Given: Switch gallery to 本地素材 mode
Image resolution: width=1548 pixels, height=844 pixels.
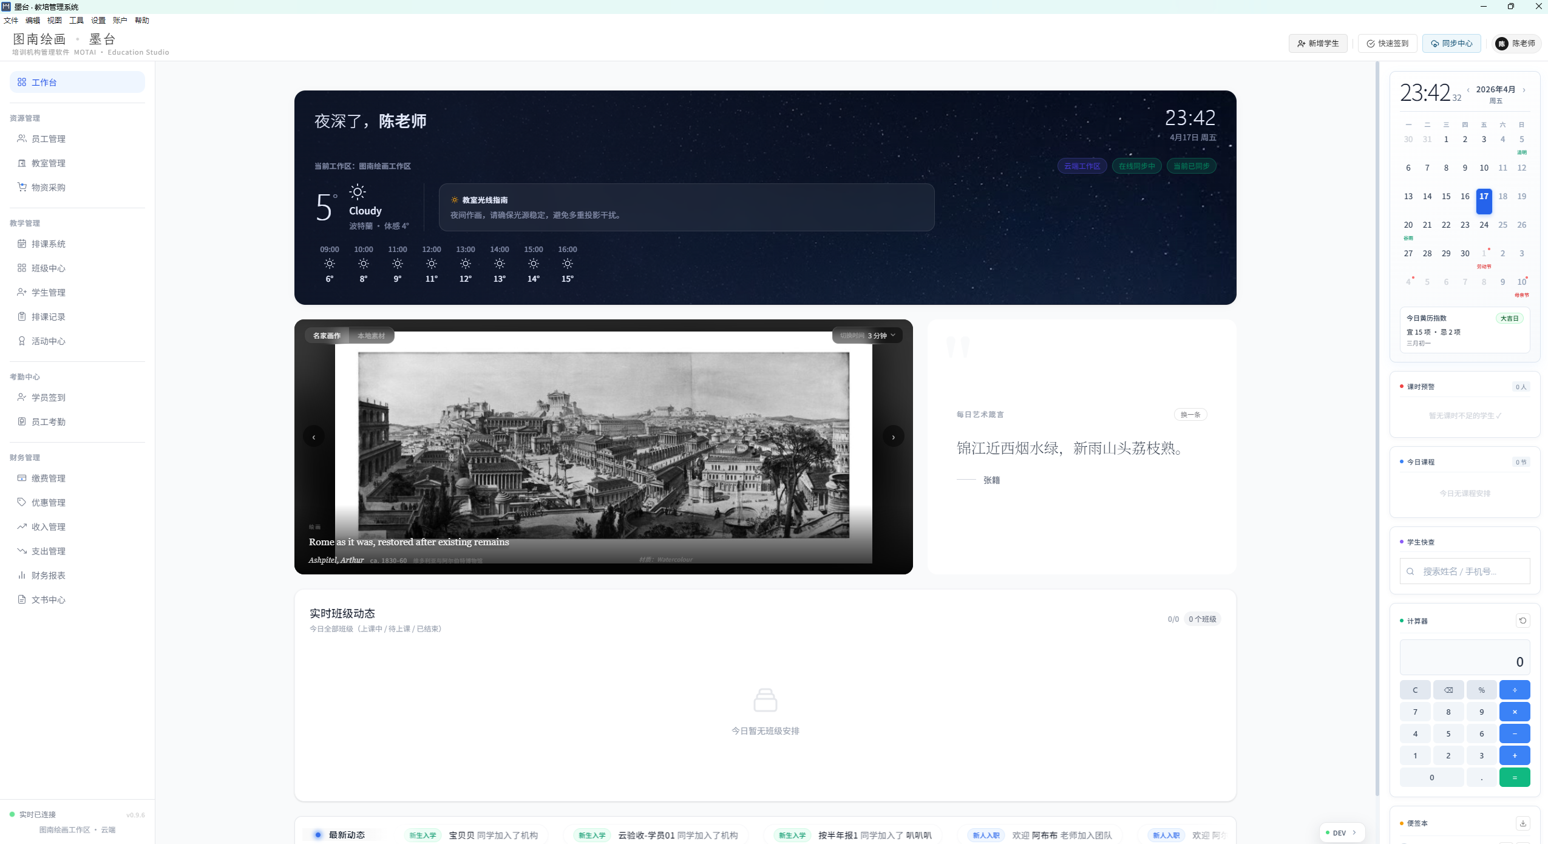Looking at the screenshot, I should (371, 336).
